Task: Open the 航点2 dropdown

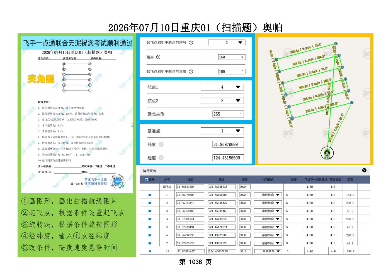Action: [222, 100]
